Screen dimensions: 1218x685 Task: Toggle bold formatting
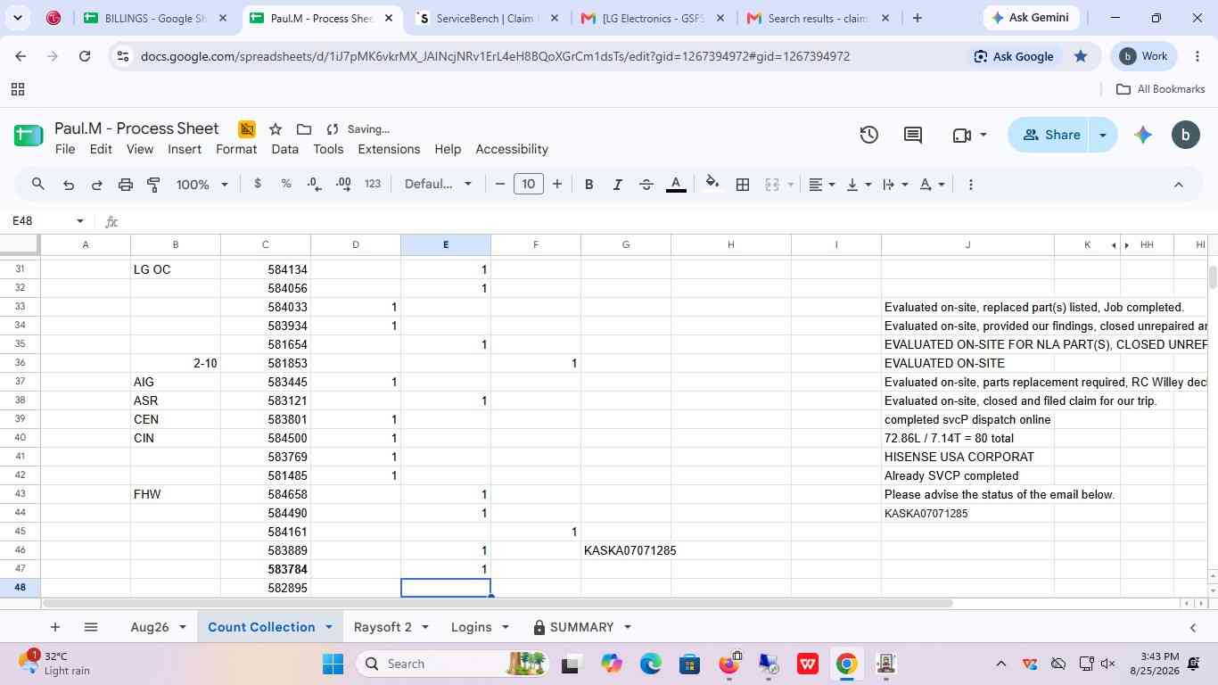[588, 185]
